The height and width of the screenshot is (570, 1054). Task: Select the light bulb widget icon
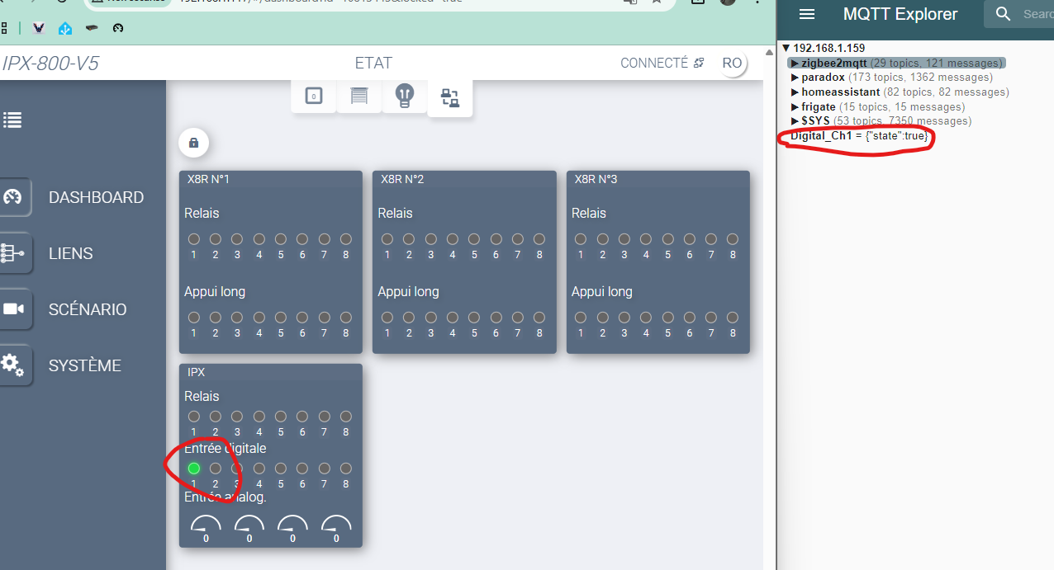click(x=404, y=96)
